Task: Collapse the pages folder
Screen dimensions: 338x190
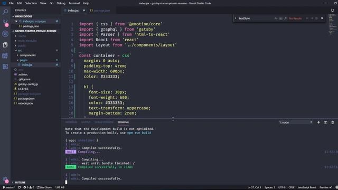Action: click(23, 60)
